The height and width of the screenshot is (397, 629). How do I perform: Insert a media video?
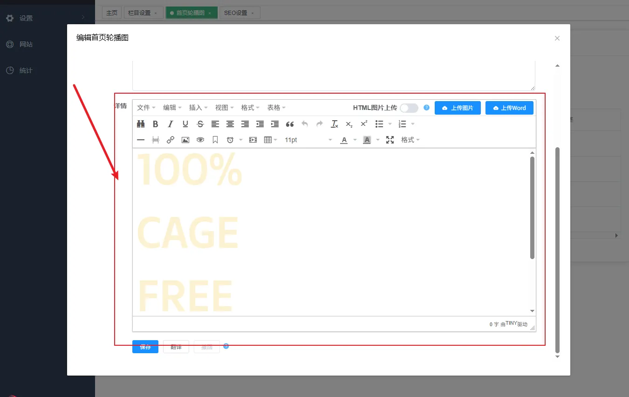[253, 140]
